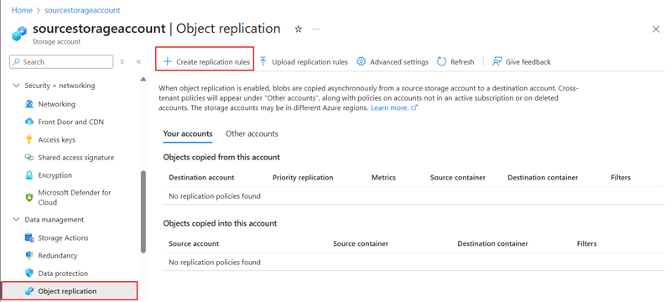Click the Metrics column header
This screenshot has height=302, width=671.
pyautogui.click(x=383, y=177)
